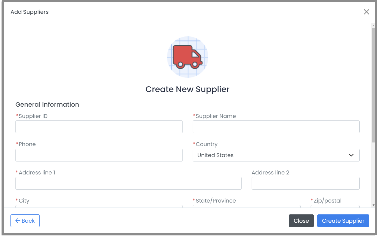Click the red delivery truck icon

coord(187,57)
